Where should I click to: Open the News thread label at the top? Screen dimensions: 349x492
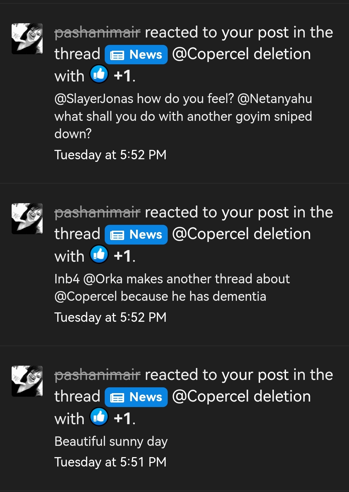(x=136, y=54)
